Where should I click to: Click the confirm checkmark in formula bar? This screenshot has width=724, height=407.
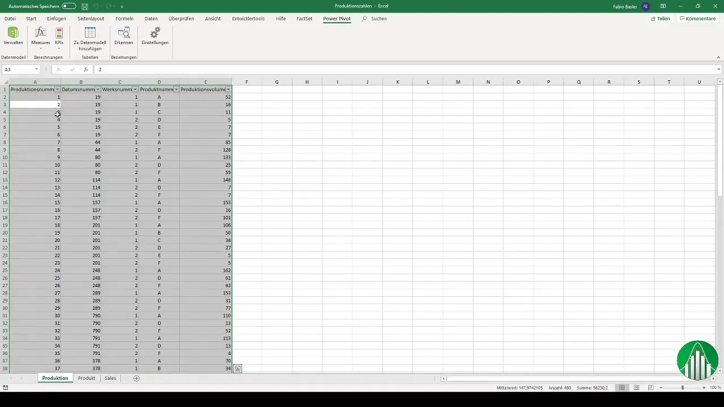pos(72,70)
